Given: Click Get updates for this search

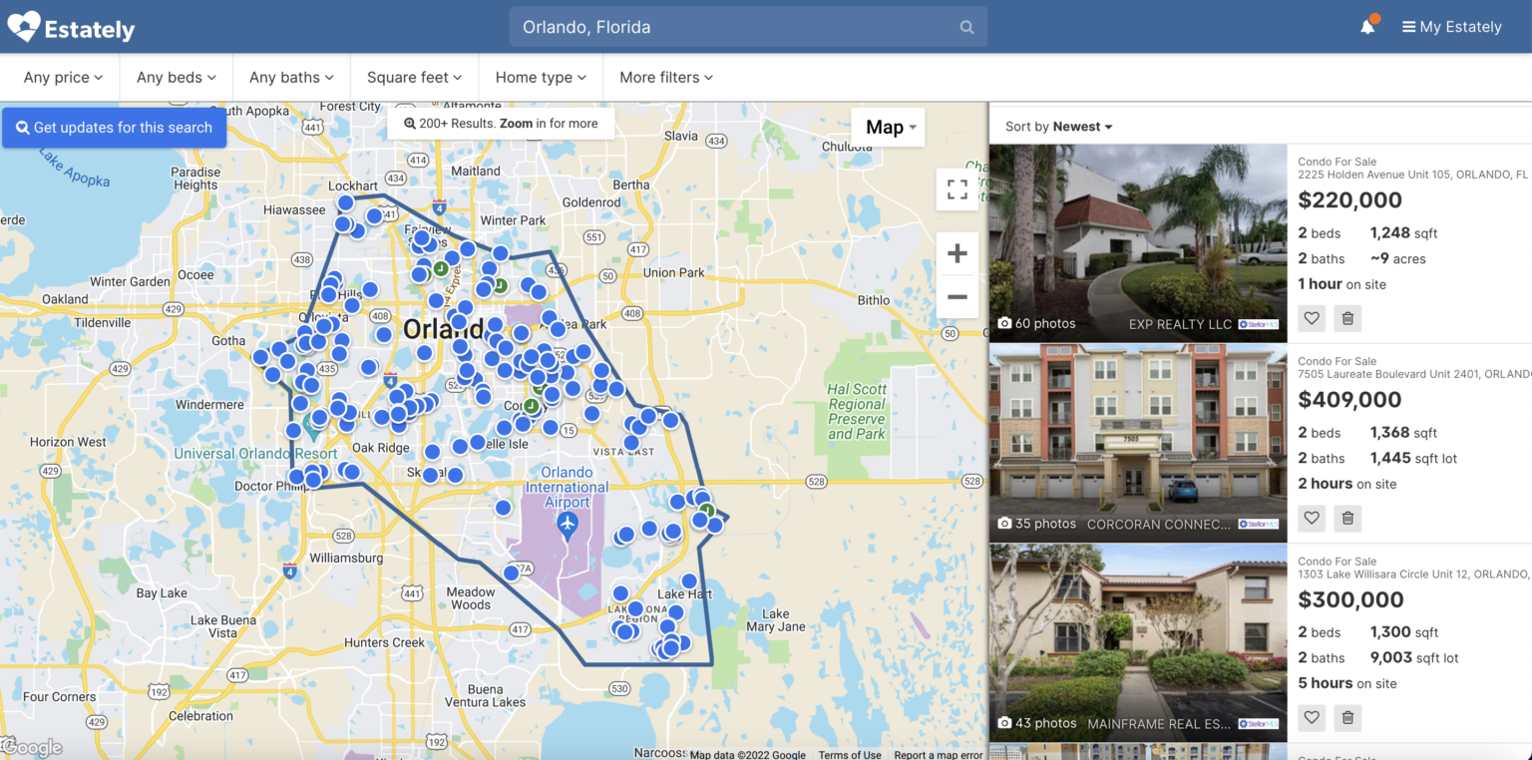Looking at the screenshot, I should click(114, 127).
